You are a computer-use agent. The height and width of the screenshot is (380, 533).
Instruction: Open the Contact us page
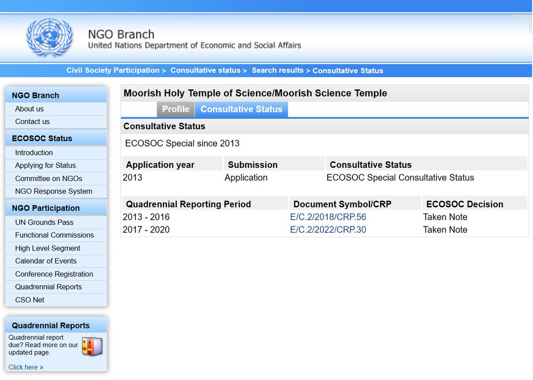pyautogui.click(x=32, y=122)
